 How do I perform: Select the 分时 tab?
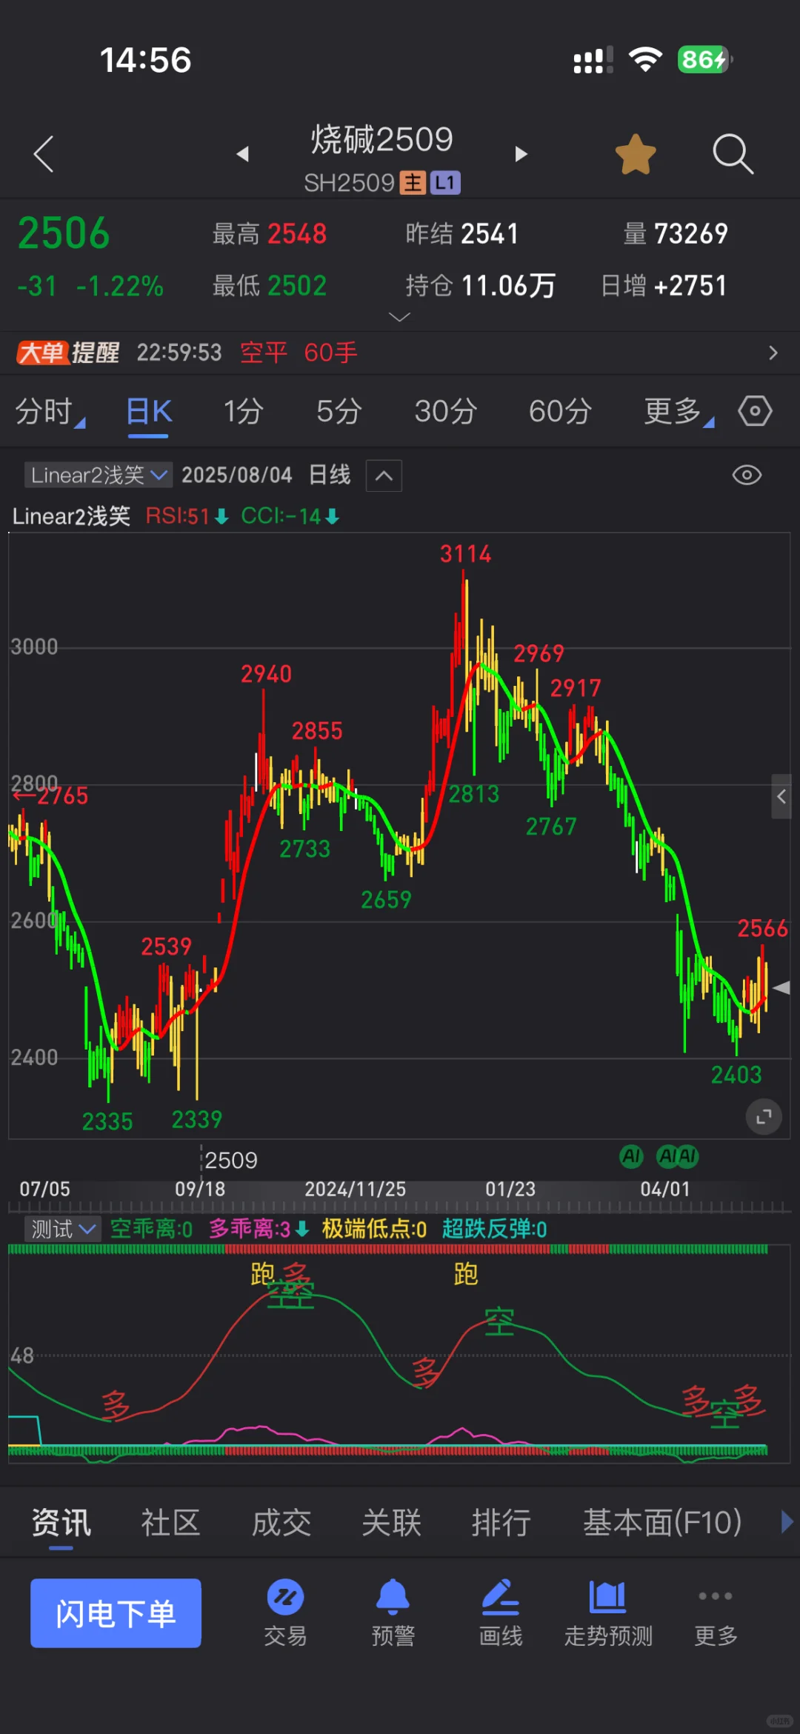point(49,411)
